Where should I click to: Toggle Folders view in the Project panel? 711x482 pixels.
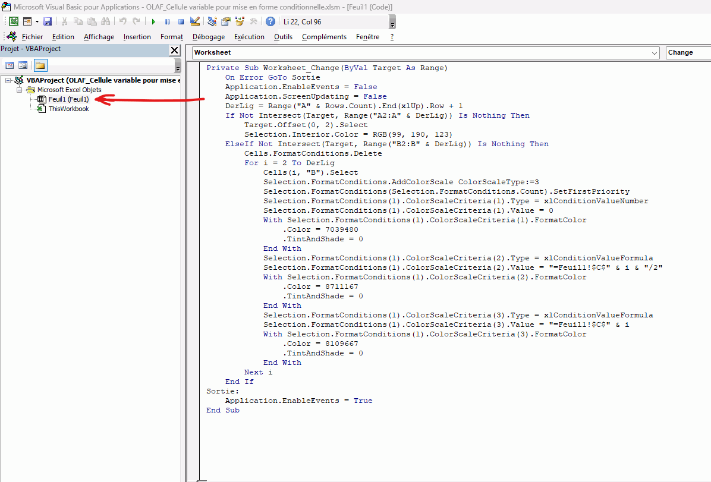[40, 65]
